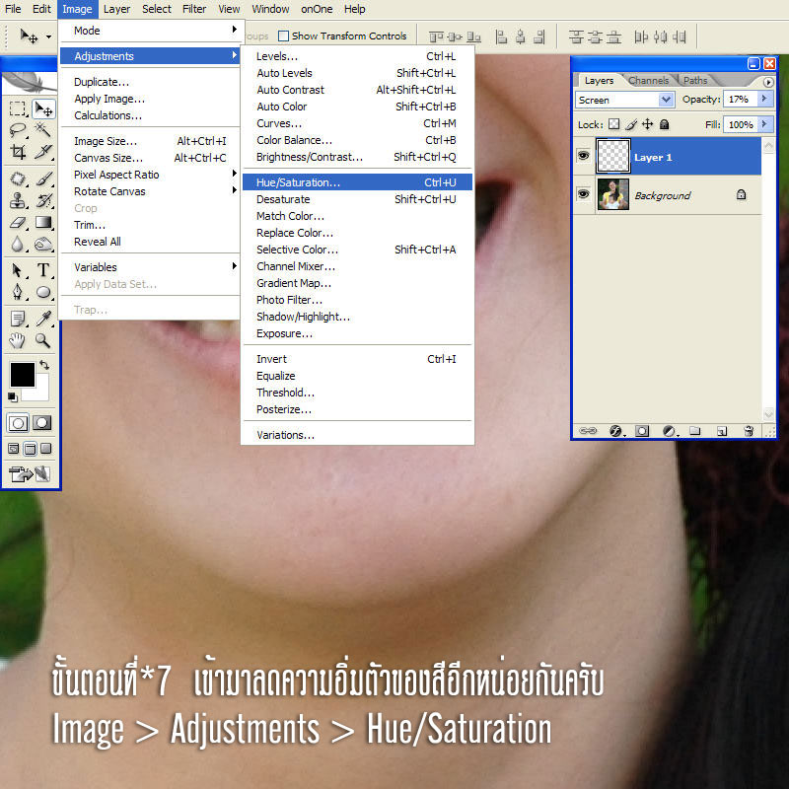The image size is (789, 789).
Task: Switch to Standard Mode editing
Action: pyautogui.click(x=18, y=423)
